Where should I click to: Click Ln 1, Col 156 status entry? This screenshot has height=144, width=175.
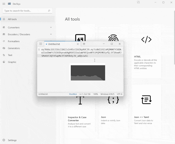(85, 94)
